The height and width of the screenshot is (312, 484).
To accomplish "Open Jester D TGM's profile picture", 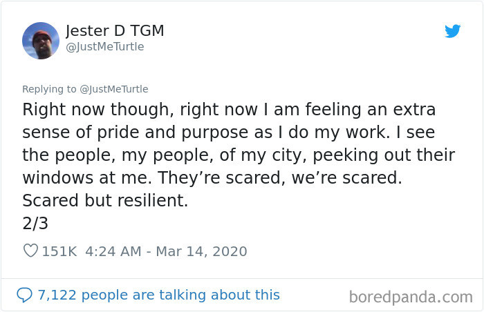I will (x=41, y=41).
